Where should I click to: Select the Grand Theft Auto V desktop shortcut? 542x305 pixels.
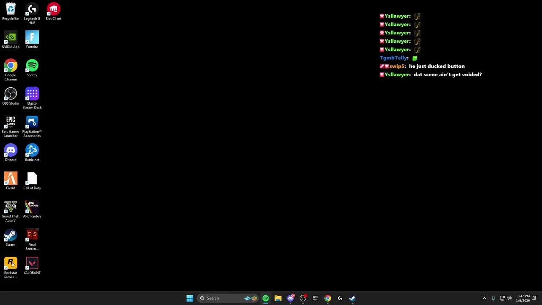(11, 211)
